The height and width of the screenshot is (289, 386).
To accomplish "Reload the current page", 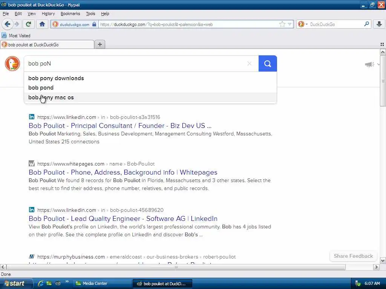I will tap(29, 24).
